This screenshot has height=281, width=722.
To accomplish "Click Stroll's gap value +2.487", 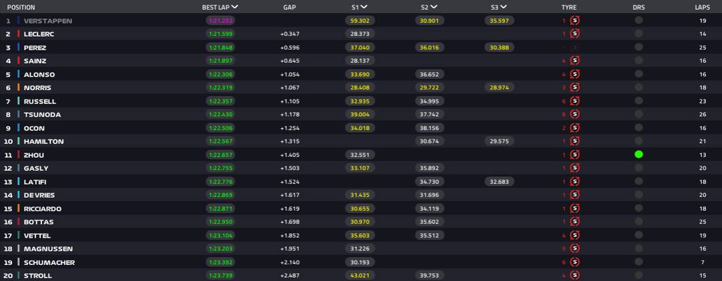I will tap(289, 276).
